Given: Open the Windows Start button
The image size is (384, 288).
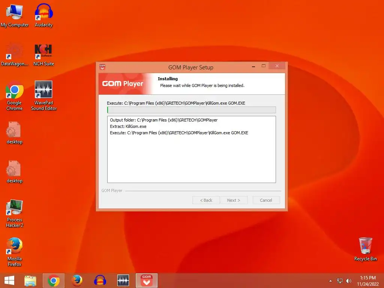Looking at the screenshot, I should pos(9,280).
